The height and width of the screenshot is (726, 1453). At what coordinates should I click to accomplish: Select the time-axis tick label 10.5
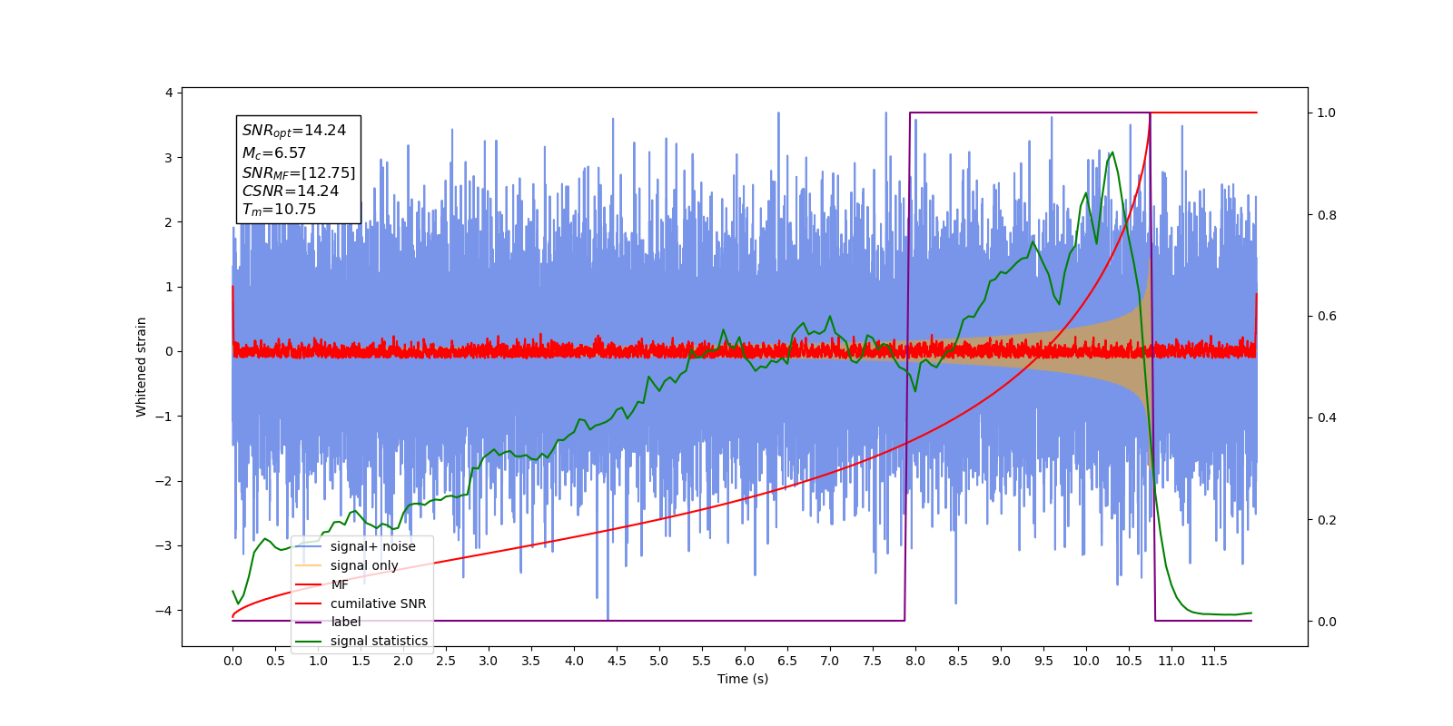[x=1129, y=661]
